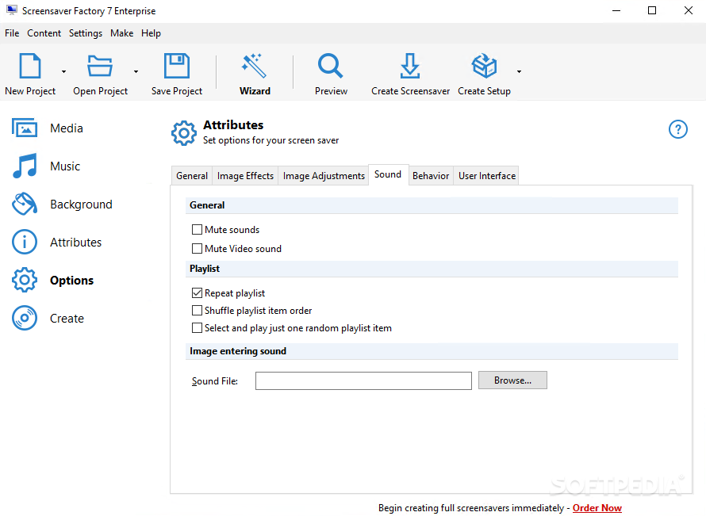This screenshot has height=516, width=706.
Task: Follow the Order Now link
Action: [x=597, y=508]
